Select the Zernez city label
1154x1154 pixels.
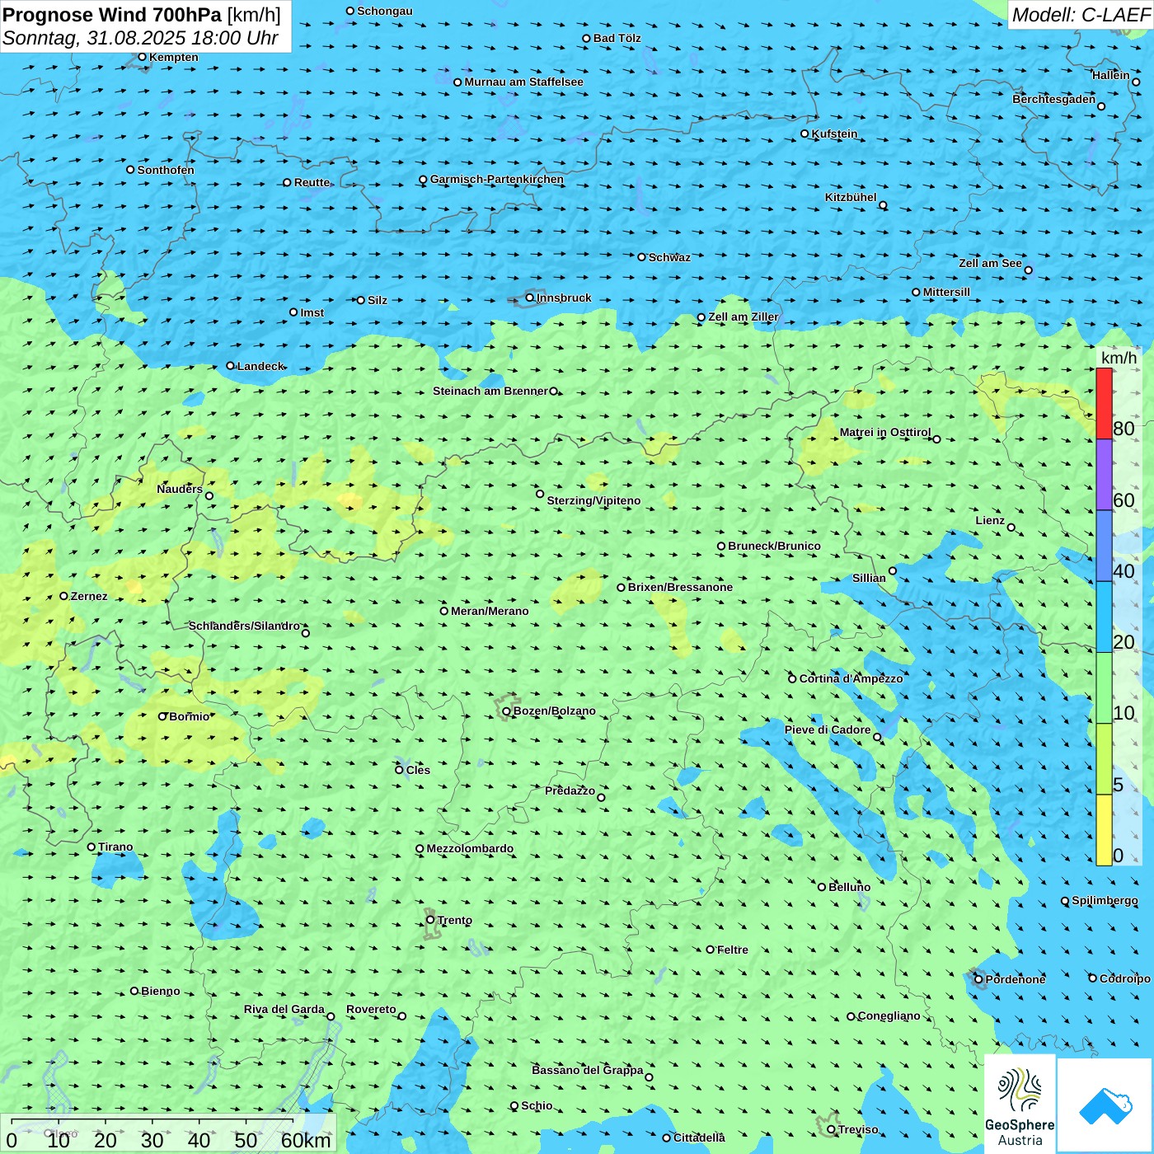(89, 596)
